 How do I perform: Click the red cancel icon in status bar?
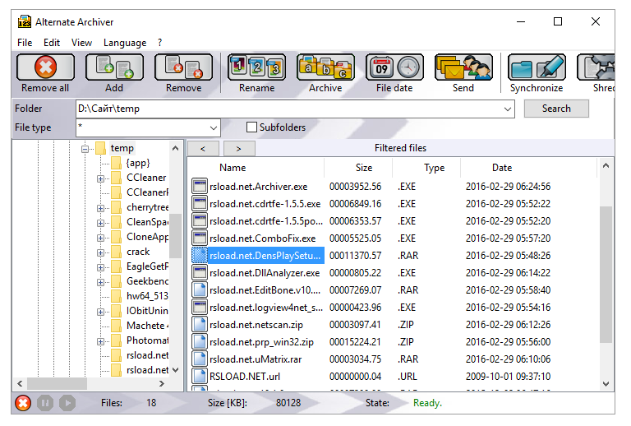click(23, 403)
